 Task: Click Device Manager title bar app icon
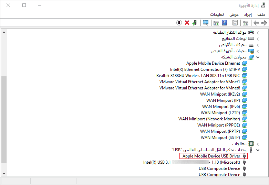pos(263,5)
